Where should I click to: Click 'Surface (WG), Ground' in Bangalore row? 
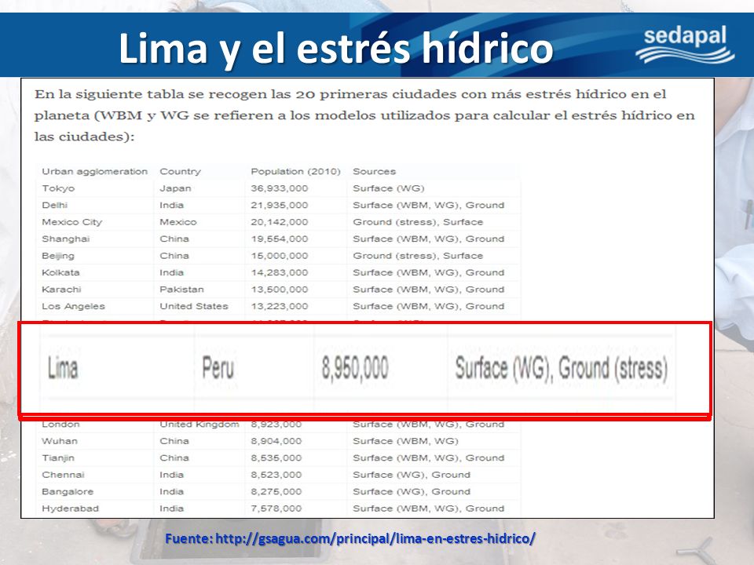(411, 491)
